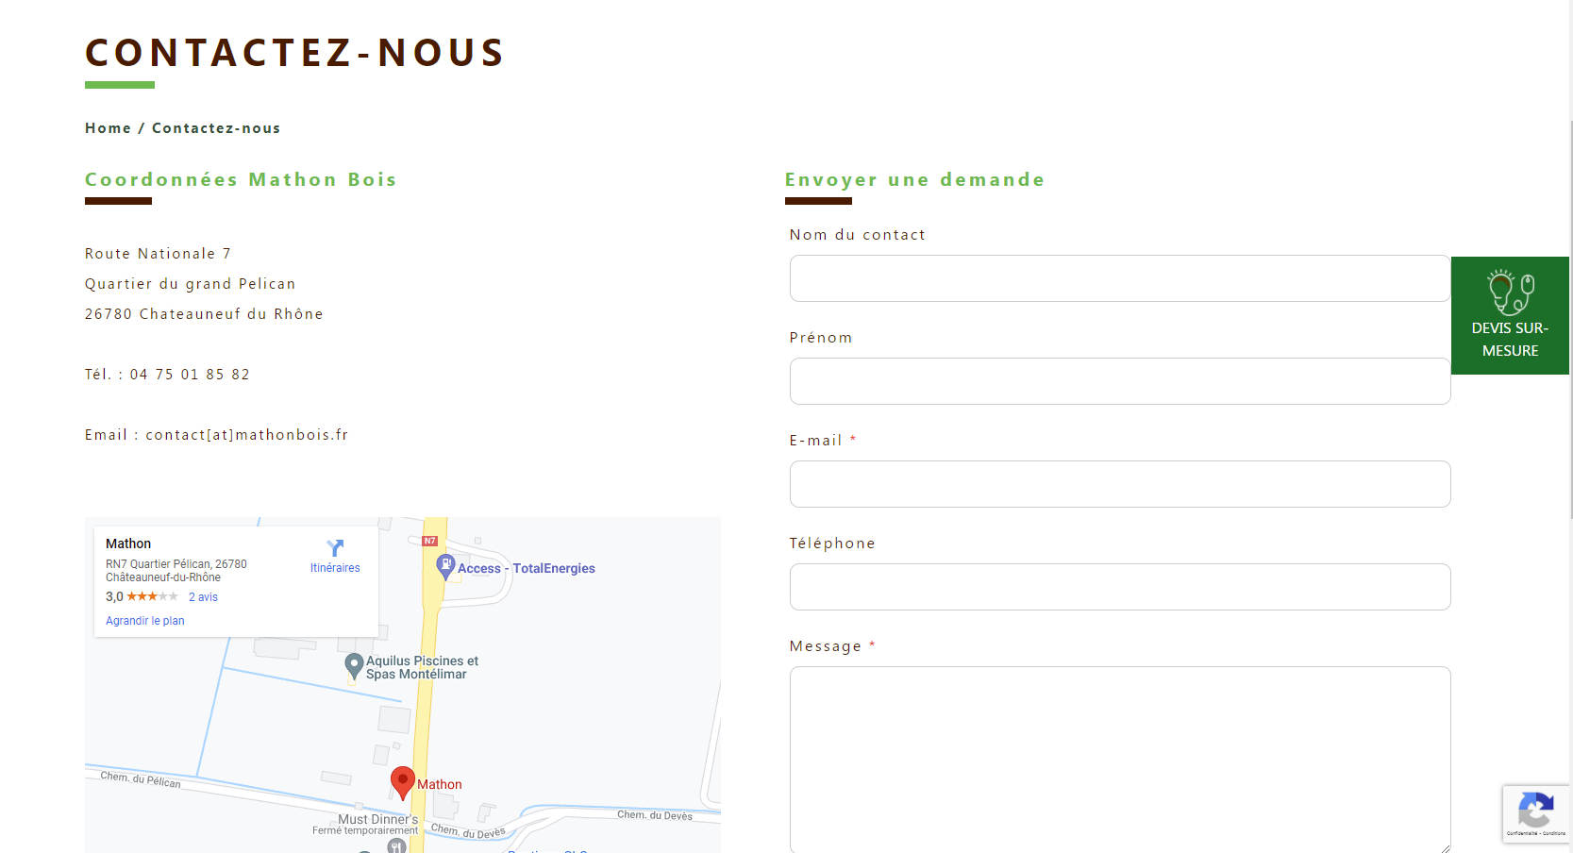
Task: Click the 26780 Chateauneuf du Rhône line
Action: tap(204, 314)
